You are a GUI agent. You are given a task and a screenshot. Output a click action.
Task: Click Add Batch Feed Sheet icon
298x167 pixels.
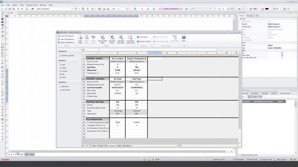[x=121, y=39]
